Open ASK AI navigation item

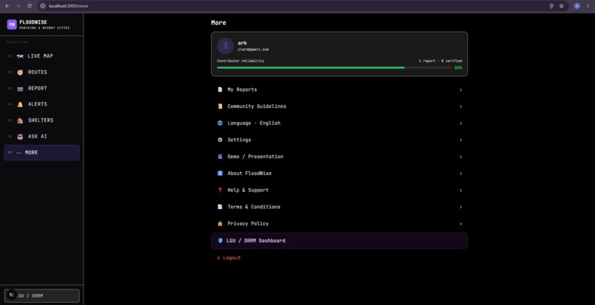(x=42, y=137)
